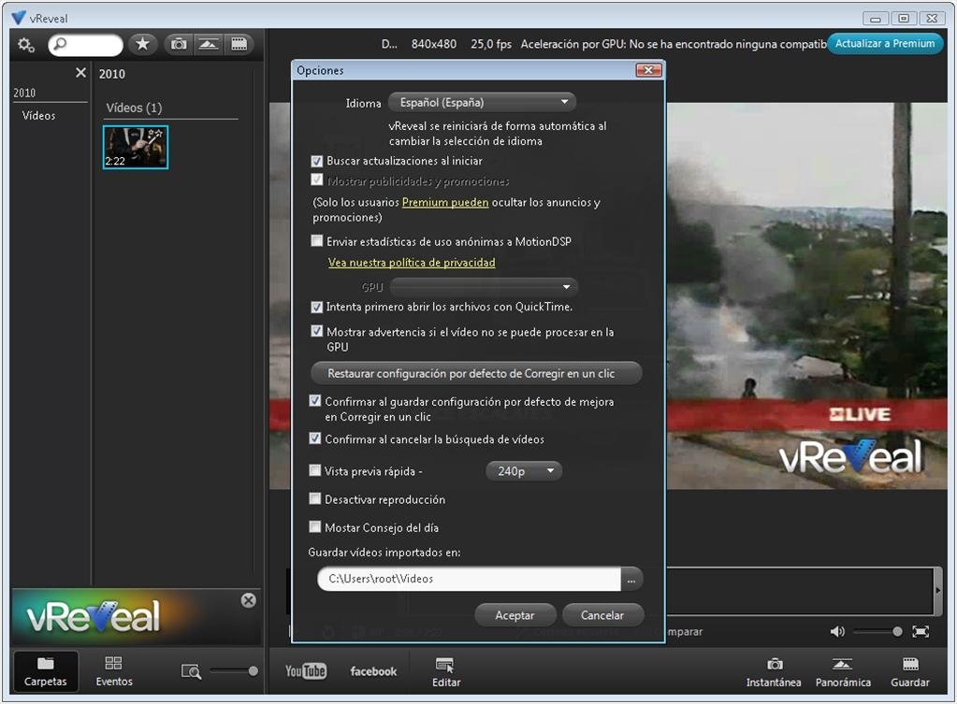Enable Vista previa rápida checkbox

tap(315, 470)
